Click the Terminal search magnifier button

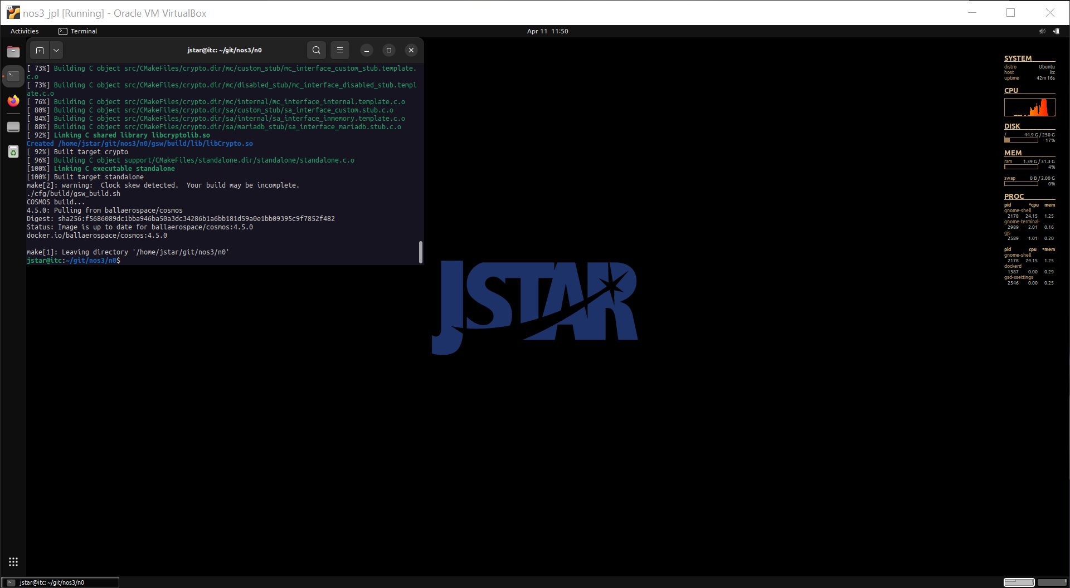pos(317,50)
